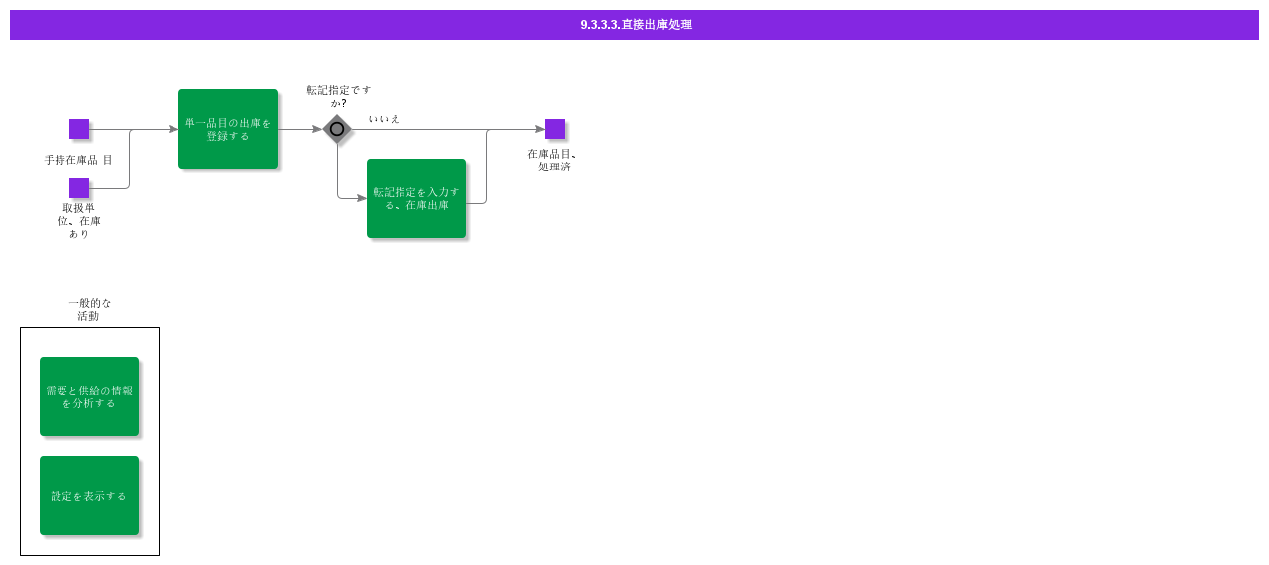
Task: Click the 転記指定ですか? gateway diamond
Action: pyautogui.click(x=337, y=129)
